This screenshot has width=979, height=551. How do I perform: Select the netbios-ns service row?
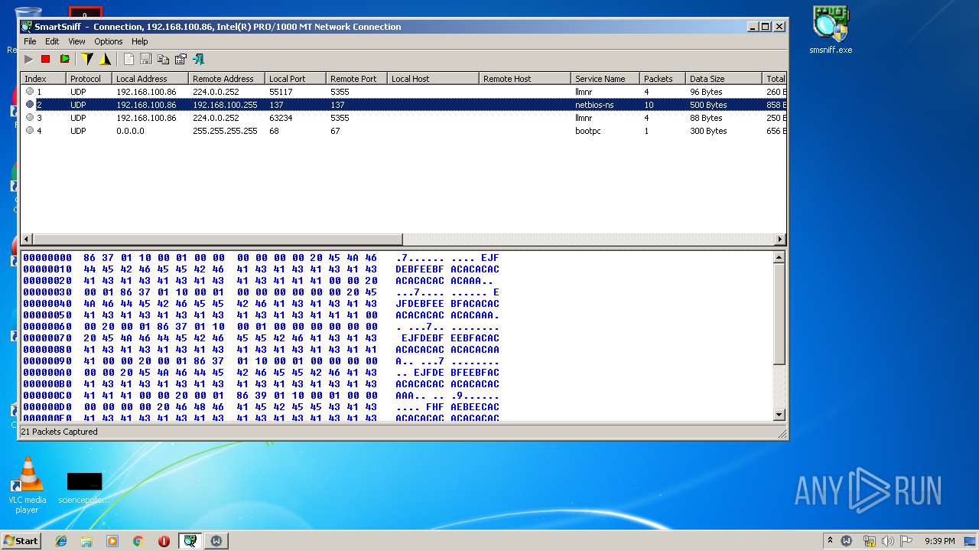pyautogui.click(x=403, y=104)
